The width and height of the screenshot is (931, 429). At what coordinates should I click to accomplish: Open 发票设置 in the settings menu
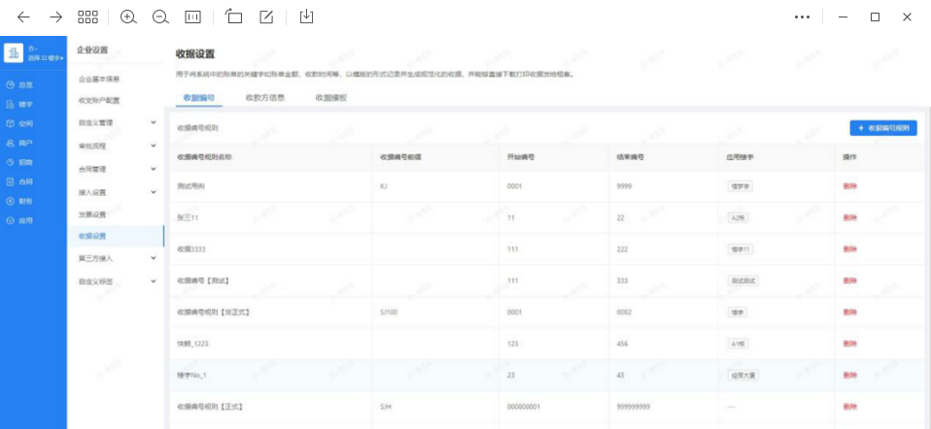coord(92,214)
